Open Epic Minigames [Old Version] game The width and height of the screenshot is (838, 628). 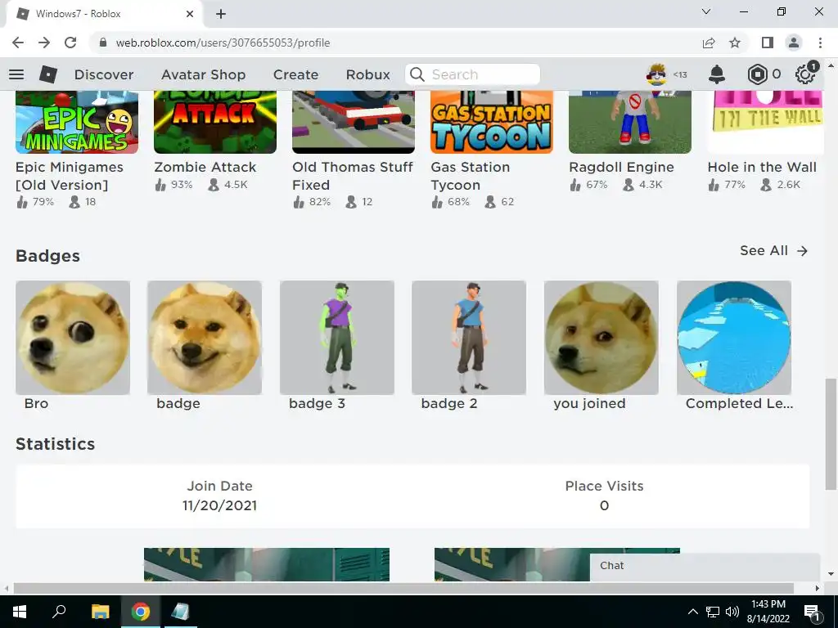pos(70,176)
